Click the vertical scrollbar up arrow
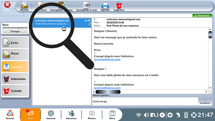This screenshot has width=215, height=121. pyautogui.click(x=210, y=29)
